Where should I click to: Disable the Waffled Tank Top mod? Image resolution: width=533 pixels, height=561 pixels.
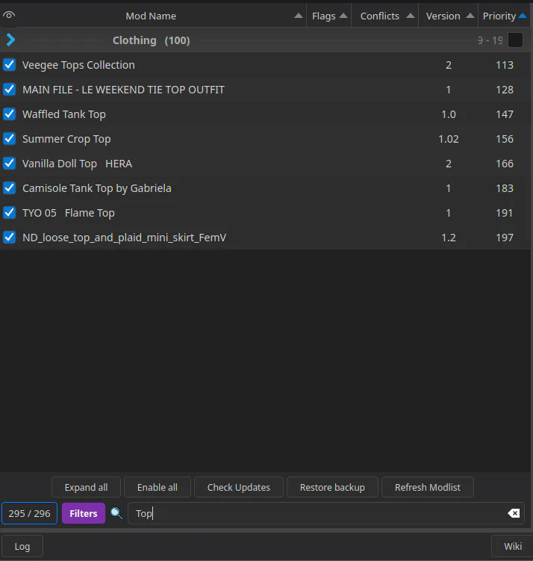[9, 114]
